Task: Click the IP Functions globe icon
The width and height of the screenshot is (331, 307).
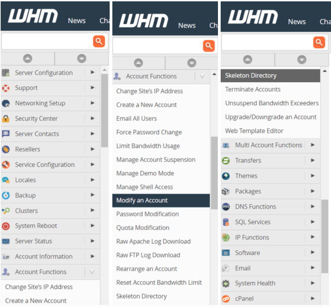Action: tap(226, 237)
